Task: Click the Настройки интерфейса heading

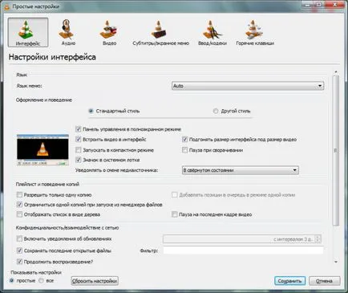Action: pos(52,57)
